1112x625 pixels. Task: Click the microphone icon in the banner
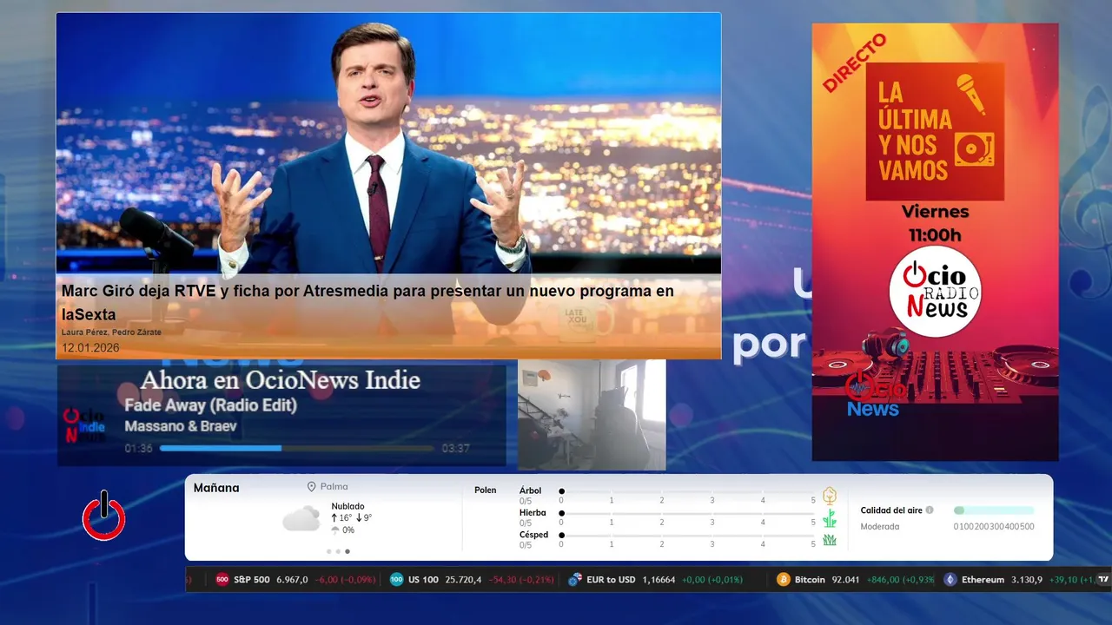click(970, 94)
